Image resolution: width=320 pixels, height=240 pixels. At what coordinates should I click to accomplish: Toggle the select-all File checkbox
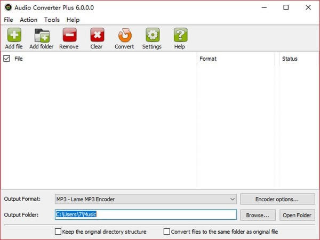click(x=6, y=59)
